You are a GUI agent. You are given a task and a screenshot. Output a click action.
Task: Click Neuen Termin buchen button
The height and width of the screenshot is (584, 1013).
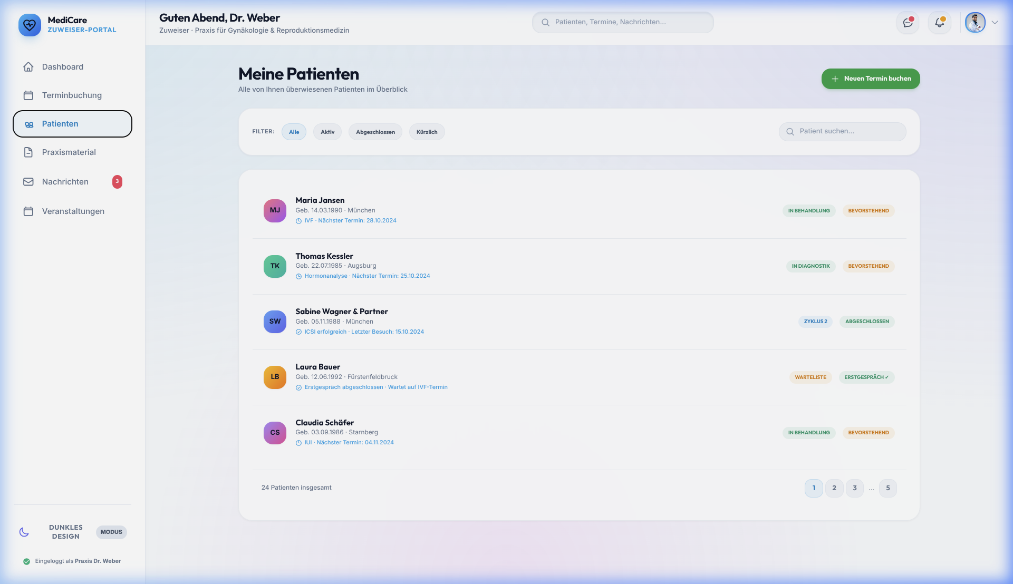[x=871, y=79]
